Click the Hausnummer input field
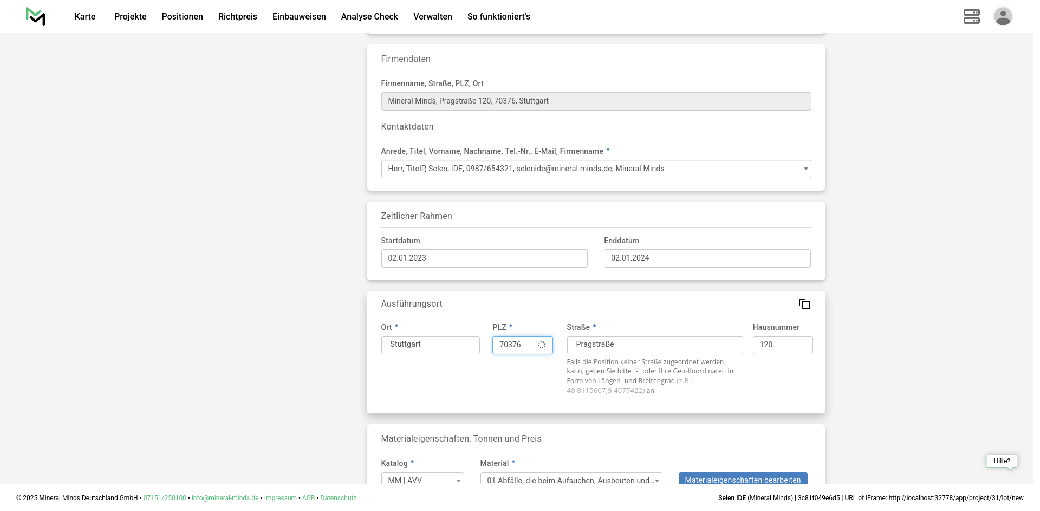The image size is (1040, 511). pos(782,345)
